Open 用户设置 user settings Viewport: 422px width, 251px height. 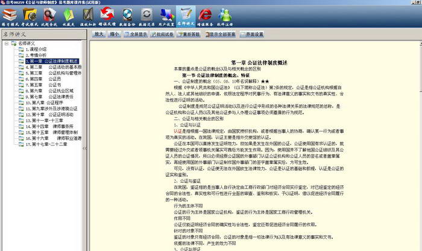click(166, 17)
